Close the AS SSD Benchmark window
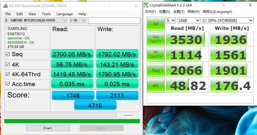The image size is (257, 135). pos(136,6)
